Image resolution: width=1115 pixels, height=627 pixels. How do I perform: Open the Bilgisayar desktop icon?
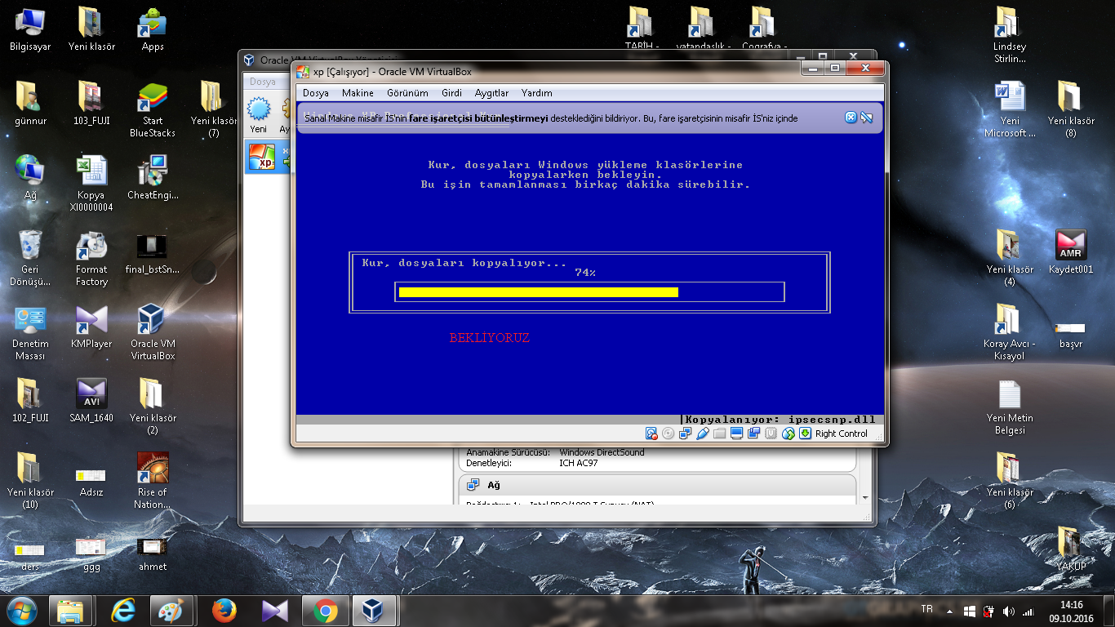(30, 29)
